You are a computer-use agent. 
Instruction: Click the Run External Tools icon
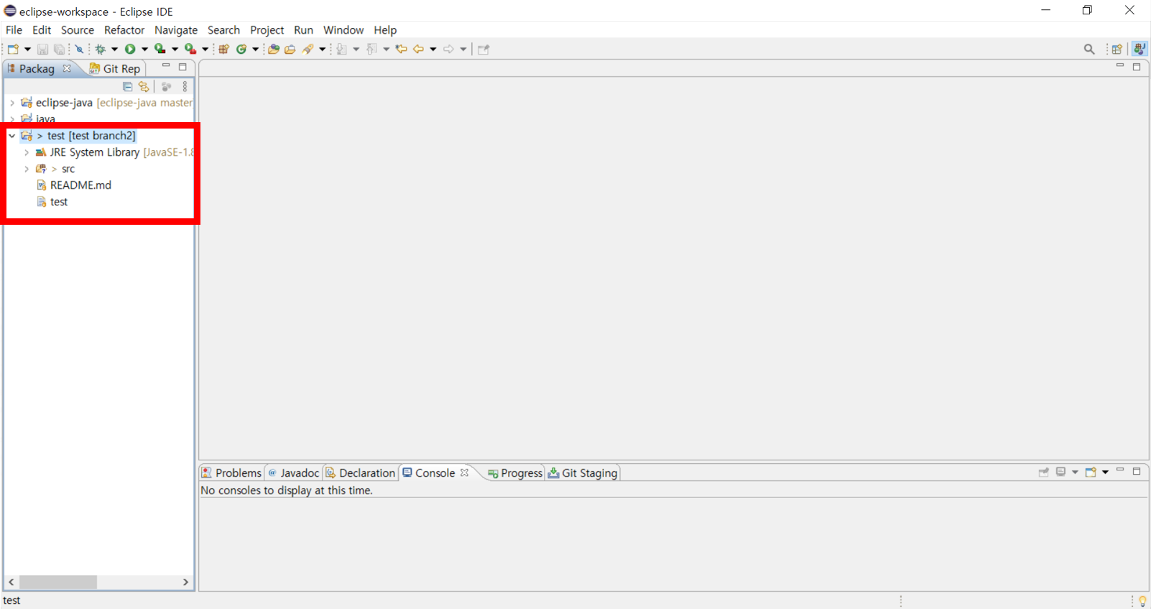click(190, 49)
